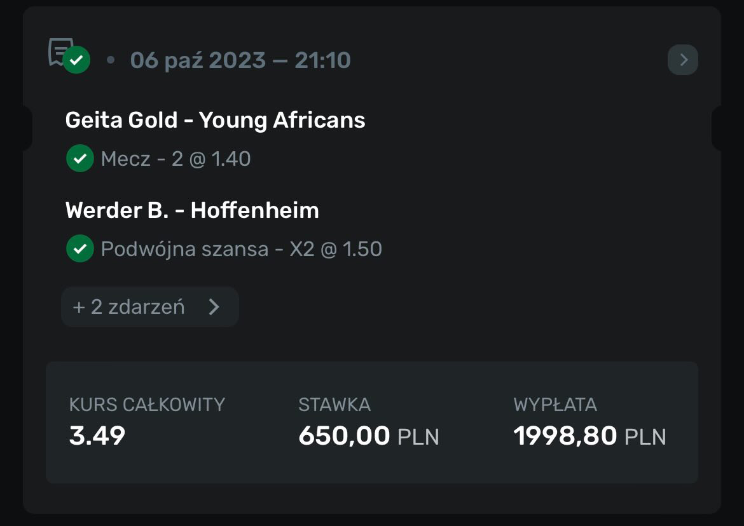Click the "Podwójna szansa - X2 @ 1.50" line

(x=241, y=249)
